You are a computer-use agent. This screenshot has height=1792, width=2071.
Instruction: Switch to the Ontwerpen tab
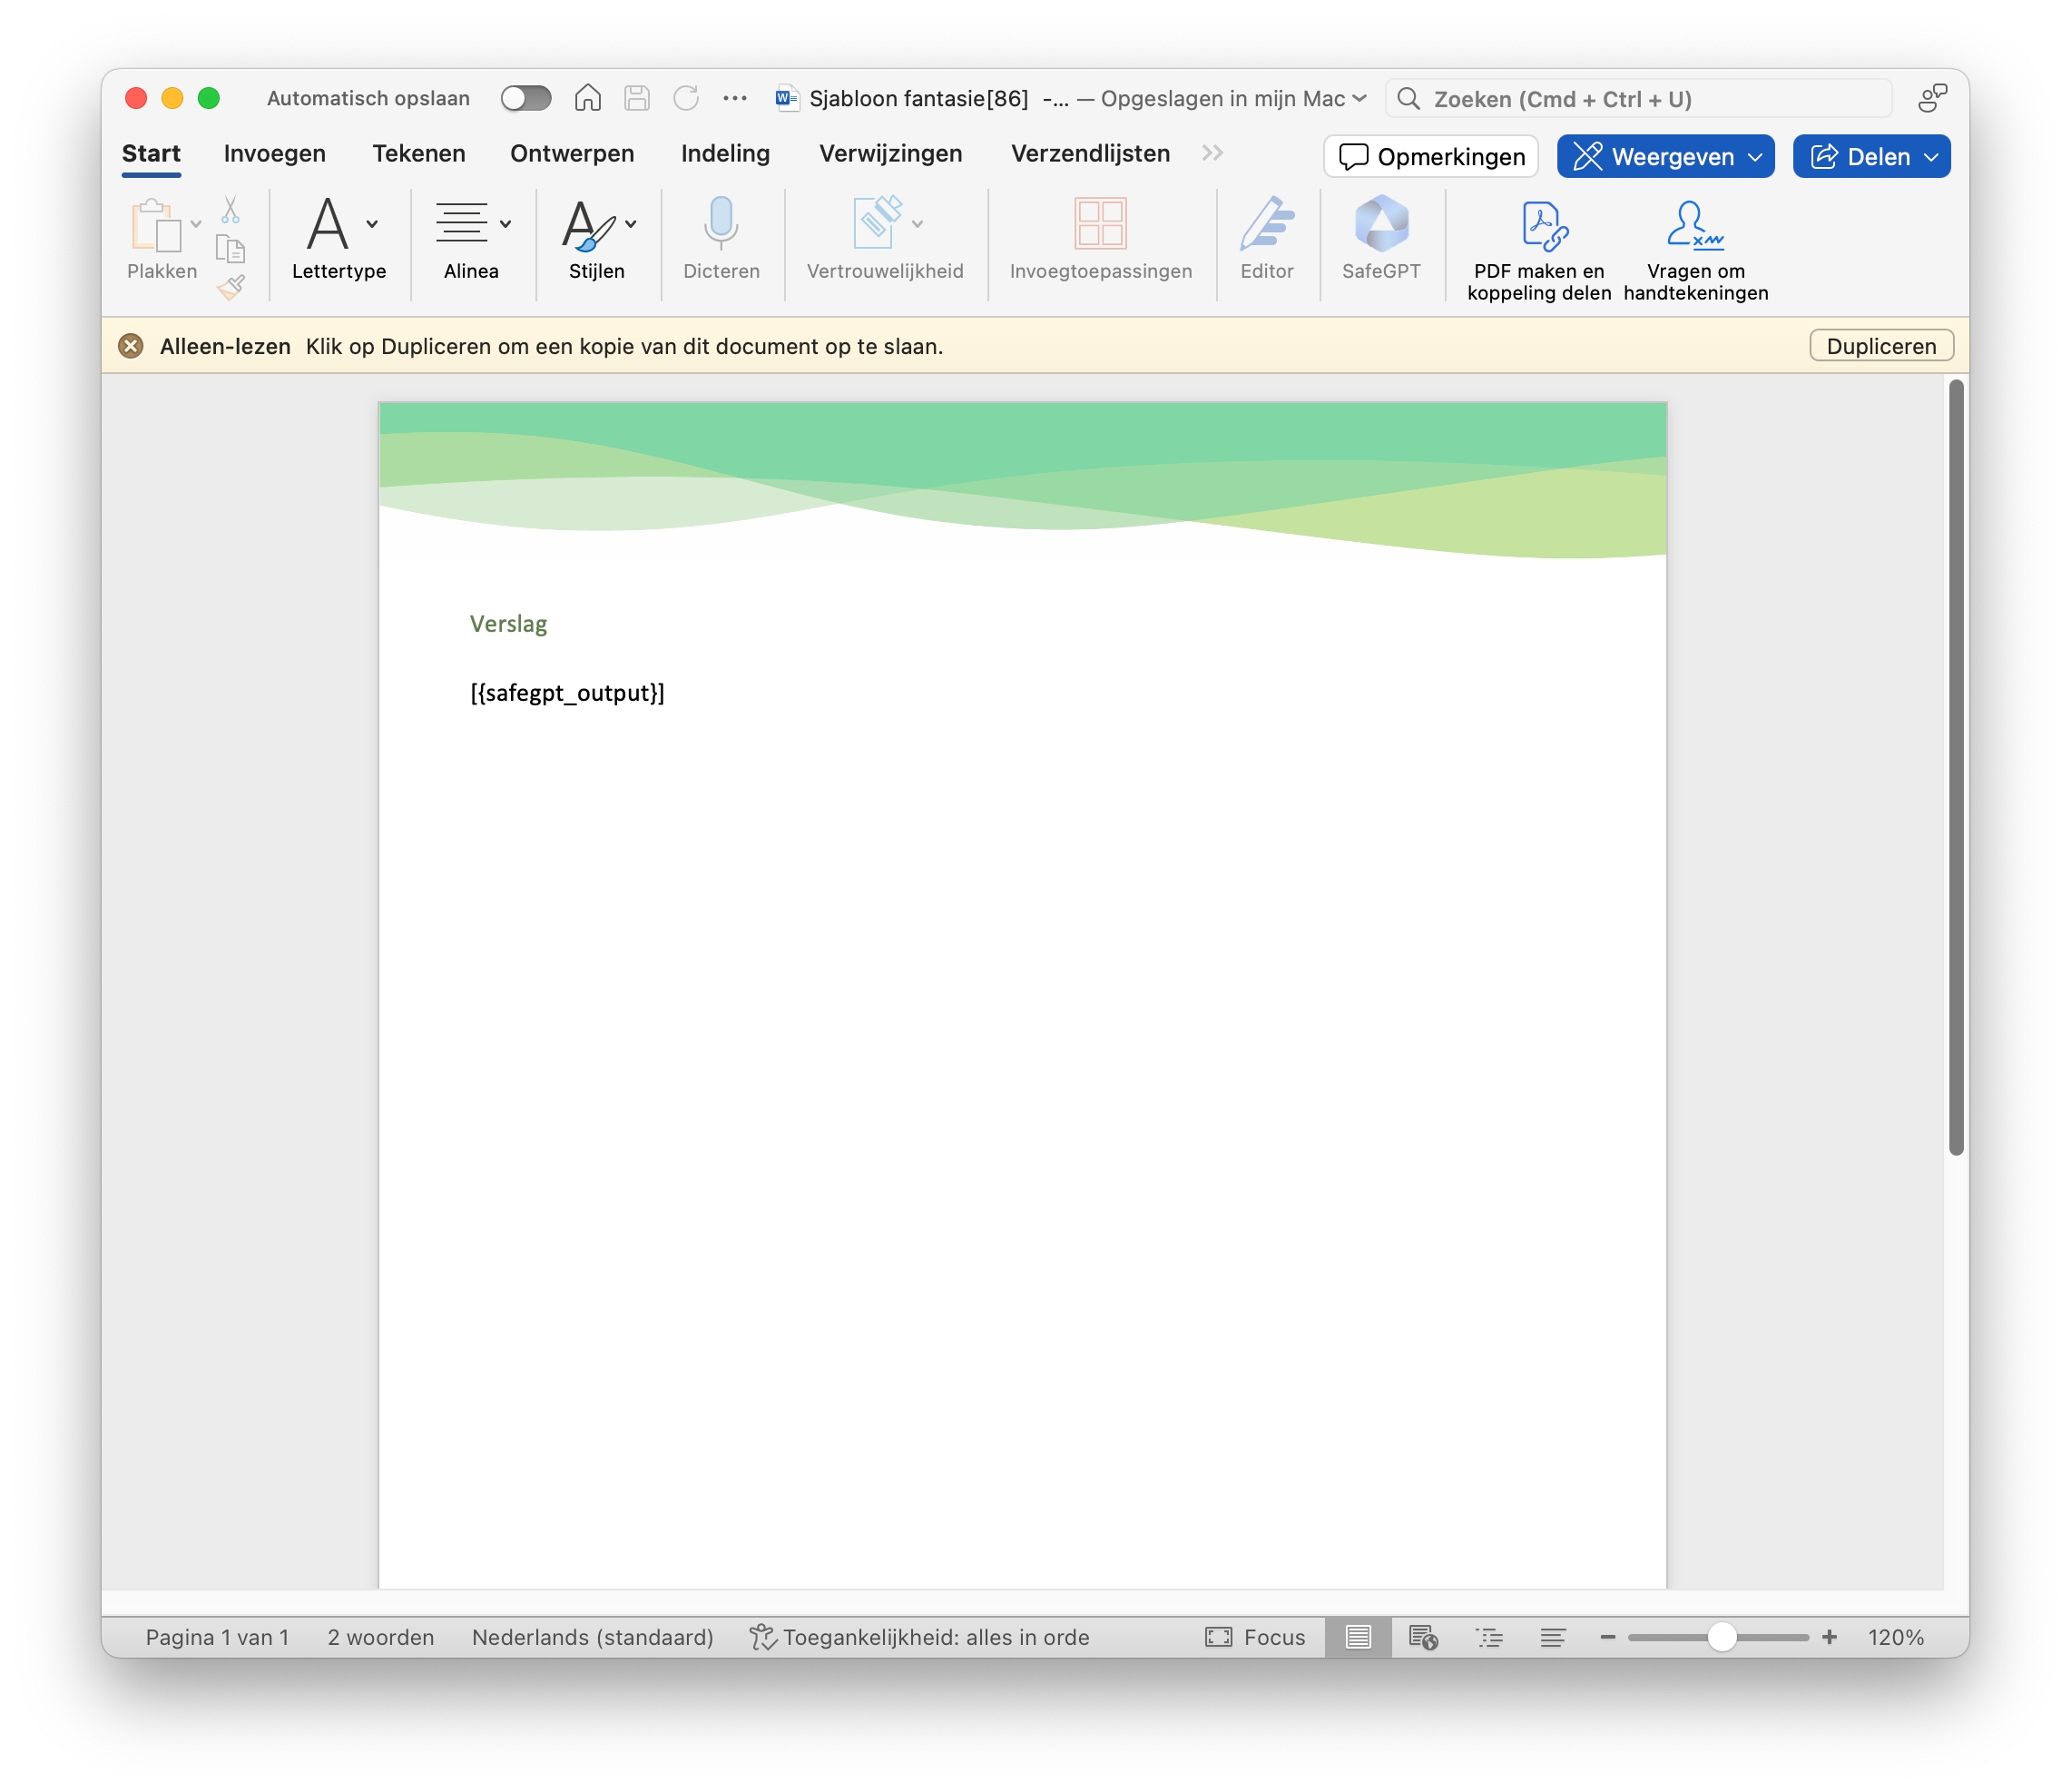pyautogui.click(x=572, y=154)
